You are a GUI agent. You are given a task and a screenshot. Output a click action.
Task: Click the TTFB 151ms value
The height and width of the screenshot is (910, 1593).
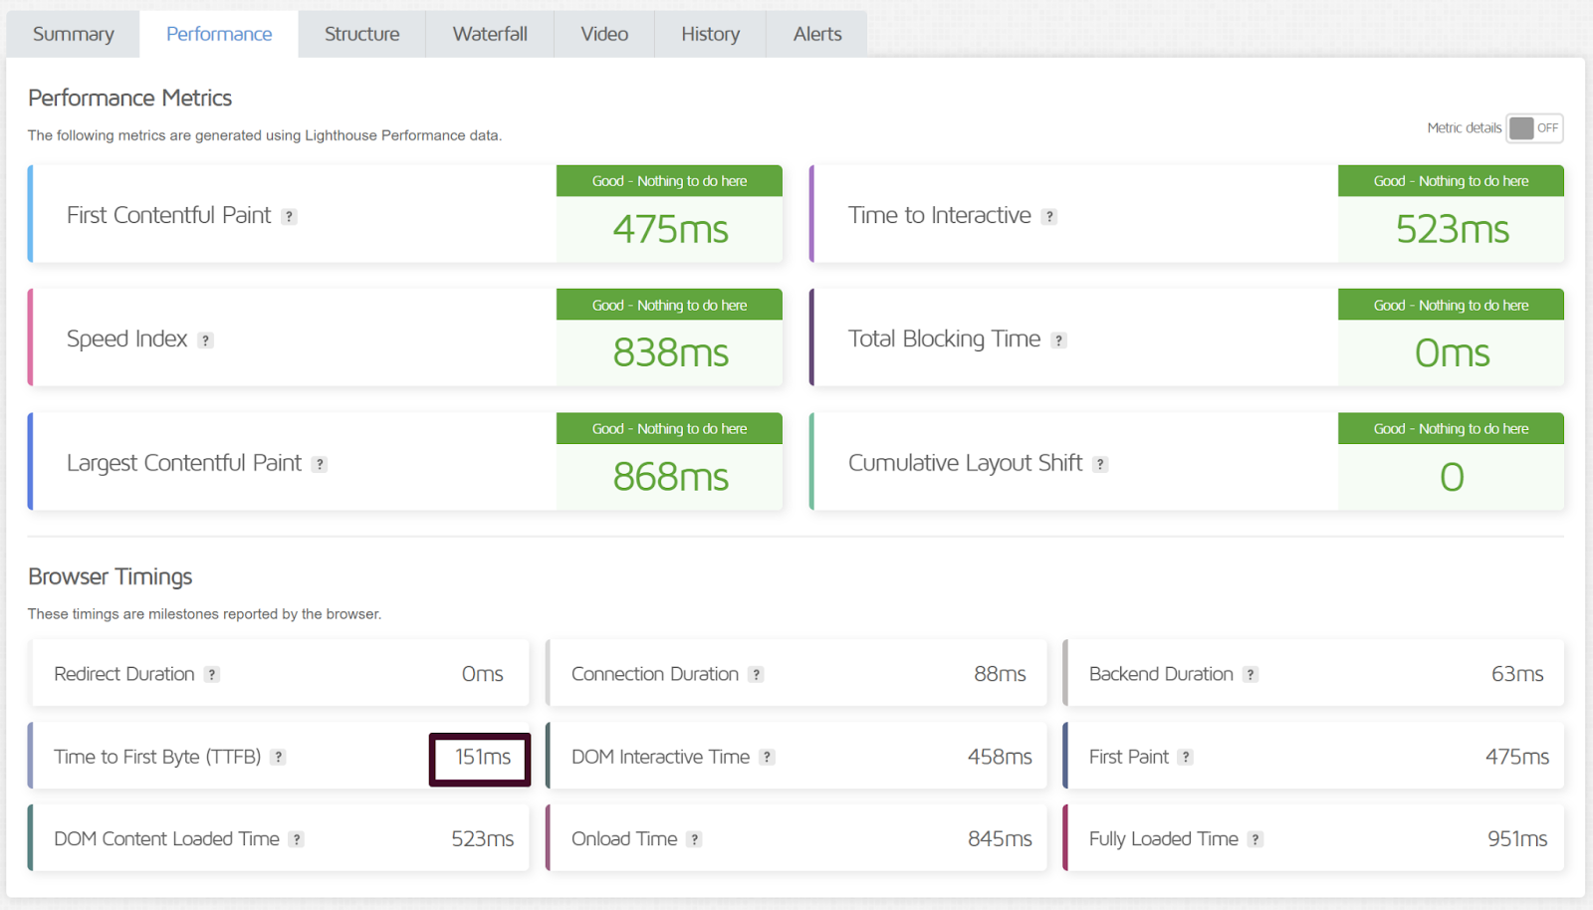click(x=483, y=757)
